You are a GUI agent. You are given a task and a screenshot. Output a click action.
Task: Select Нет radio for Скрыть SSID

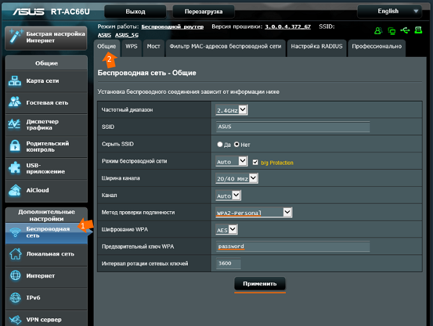pos(237,145)
